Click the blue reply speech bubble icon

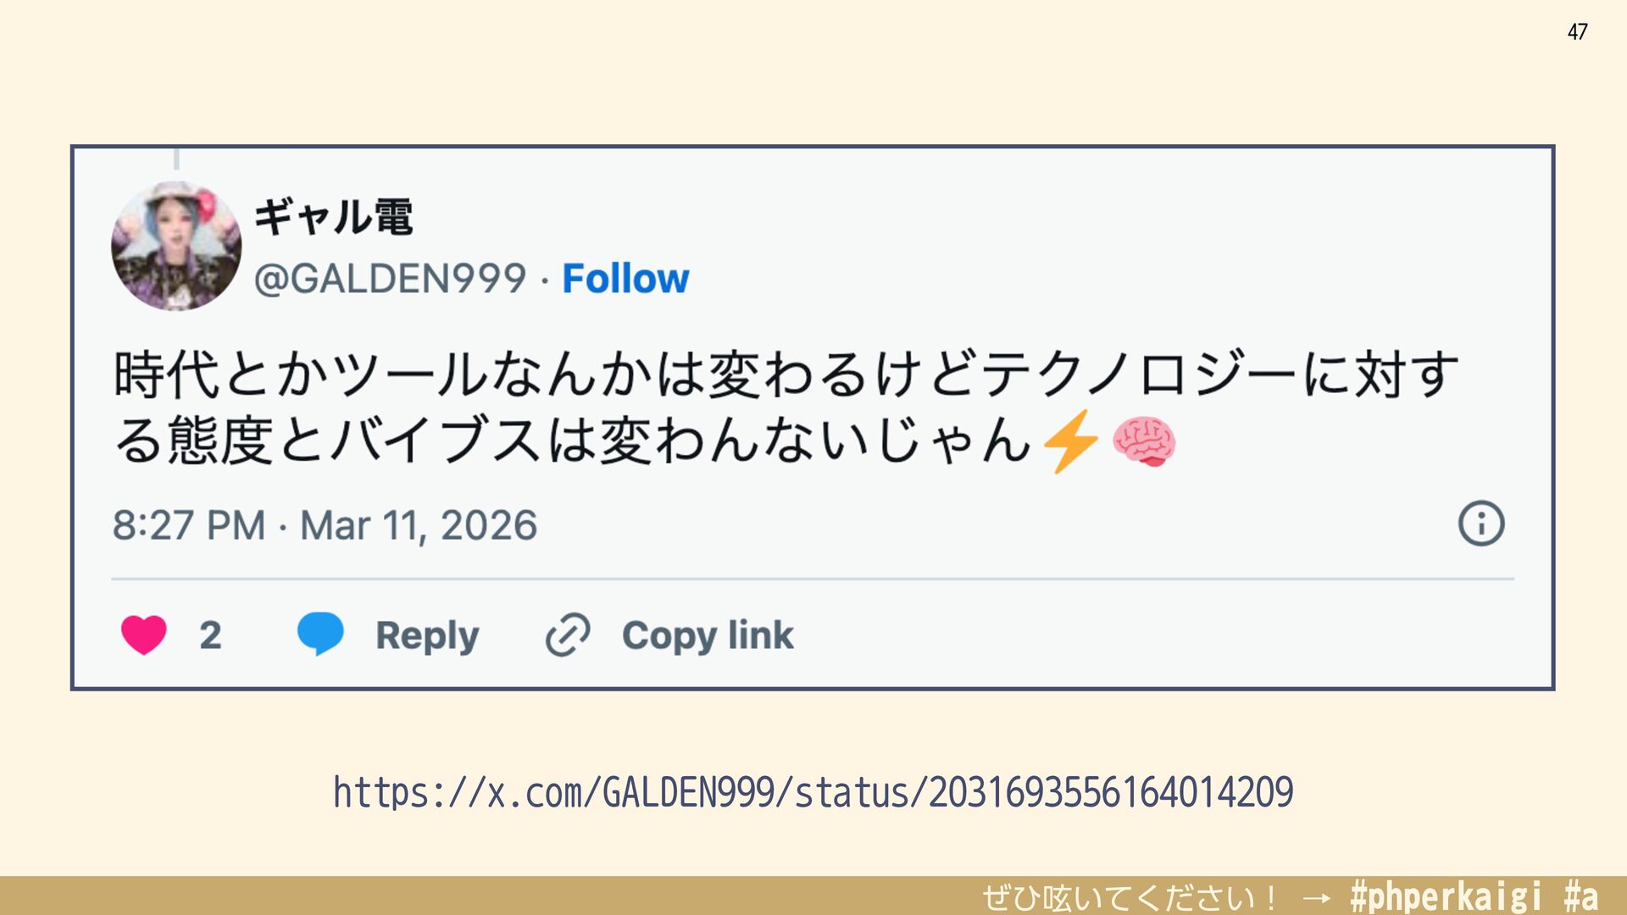click(x=320, y=634)
